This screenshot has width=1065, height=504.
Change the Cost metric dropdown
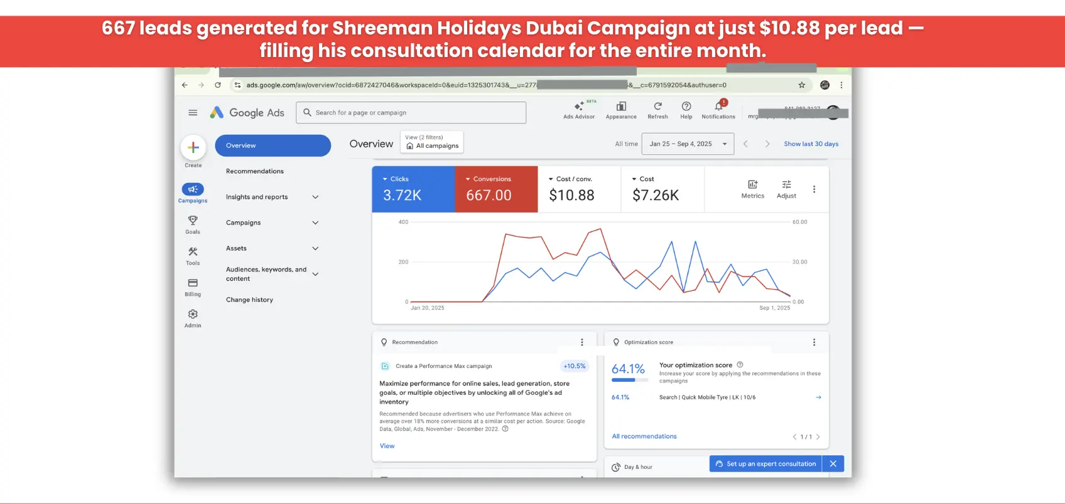pos(642,179)
